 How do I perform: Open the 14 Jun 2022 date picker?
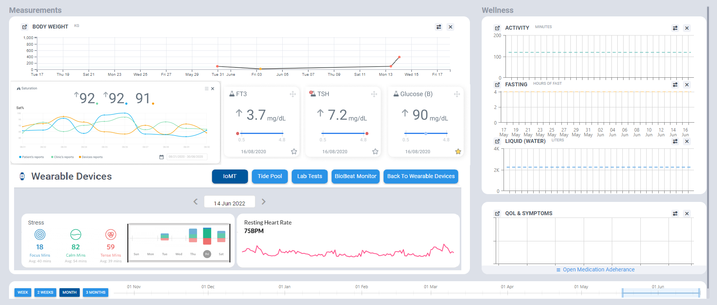[229, 202]
